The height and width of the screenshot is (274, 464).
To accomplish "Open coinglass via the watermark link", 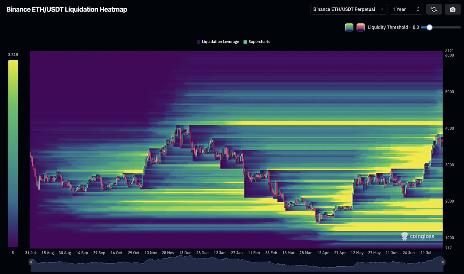I will (419, 236).
